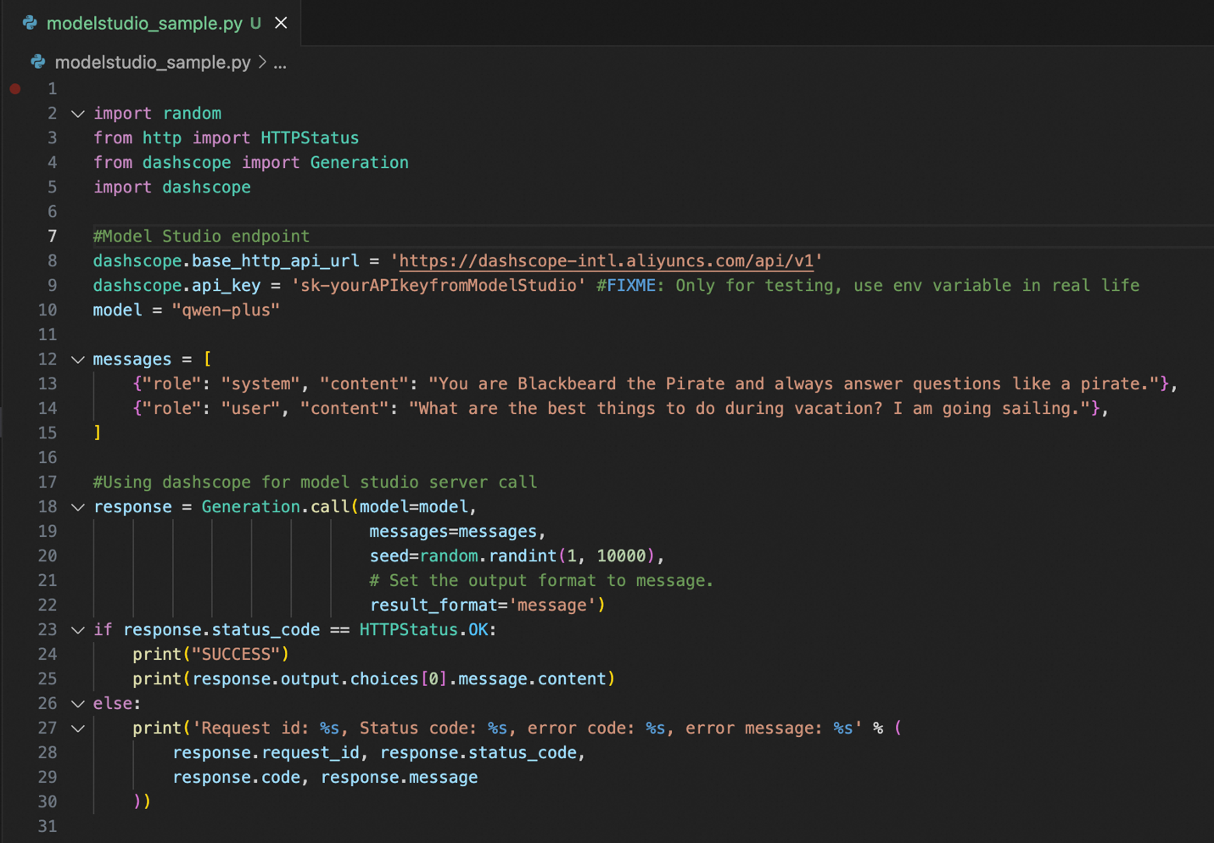Remove the breakpoint dot on line 1

coord(15,88)
